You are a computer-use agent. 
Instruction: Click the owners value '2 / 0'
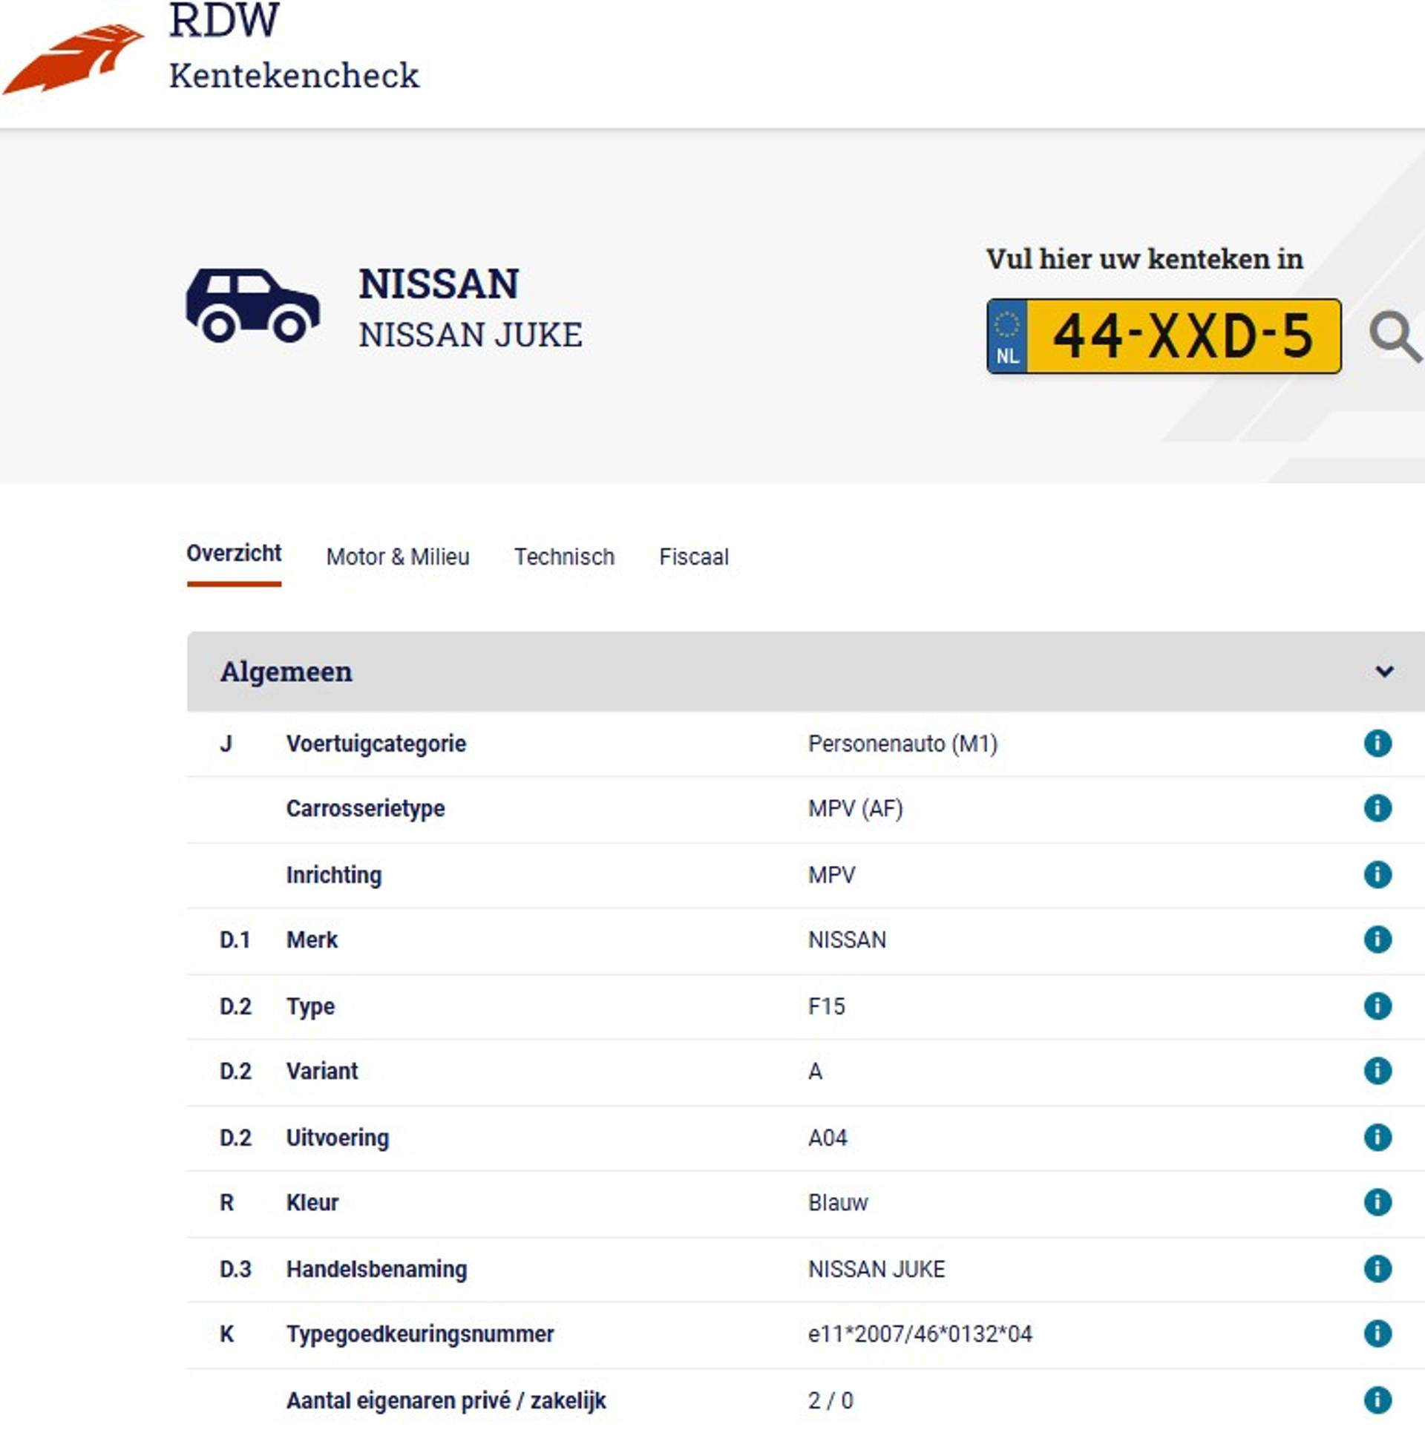click(831, 1400)
